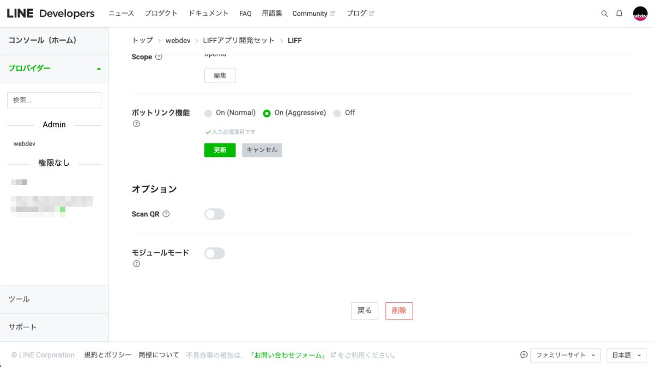Click the LINE Developers logo
Image resolution: width=654 pixels, height=367 pixels.
pyautogui.click(x=51, y=14)
